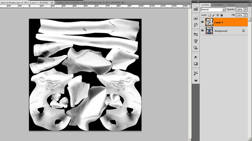
Task: Open the Mini Bridge panel icon
Action: (196, 9)
